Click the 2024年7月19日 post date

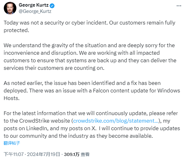click(x=43, y=154)
